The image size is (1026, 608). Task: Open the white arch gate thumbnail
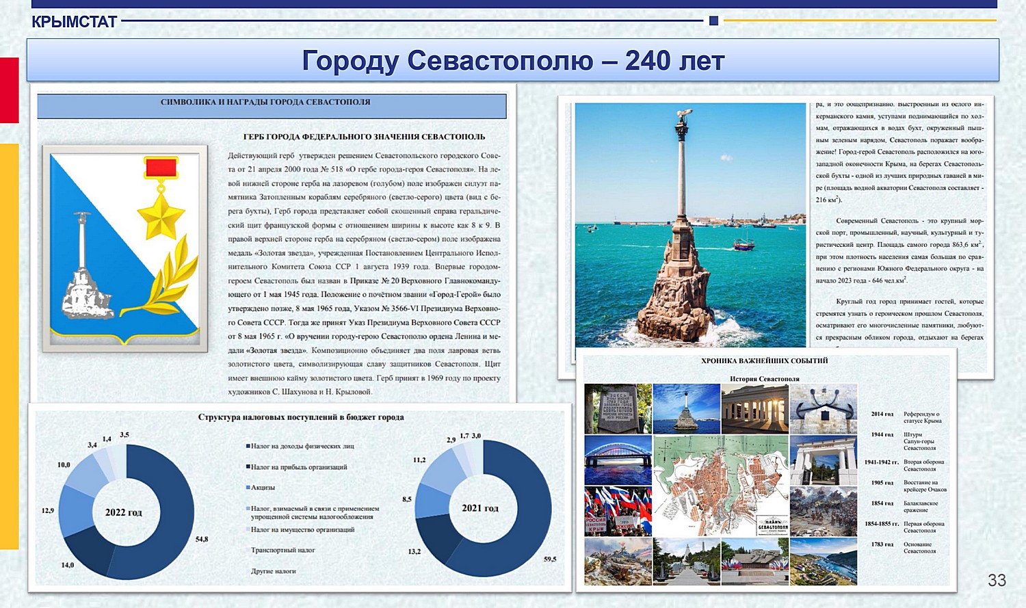(824, 461)
